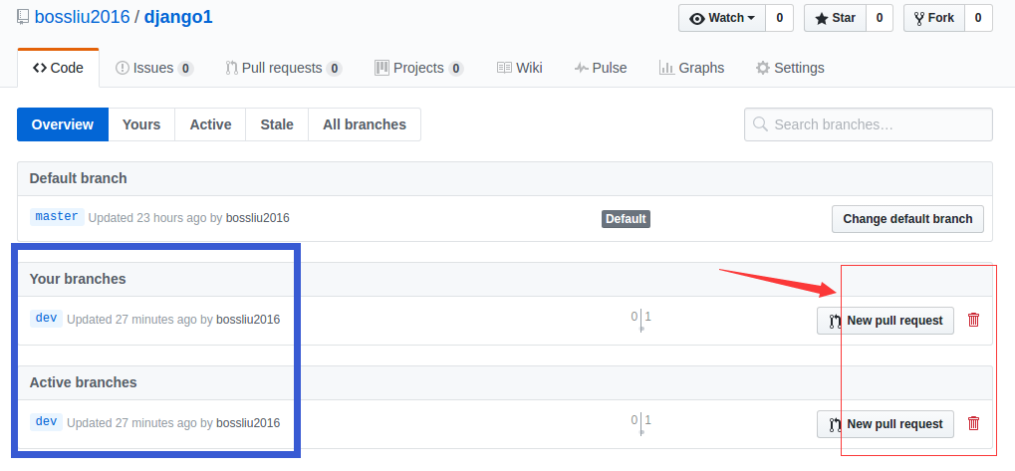The width and height of the screenshot is (1015, 471).
Task: Select the Stale branches filter
Action: point(277,124)
